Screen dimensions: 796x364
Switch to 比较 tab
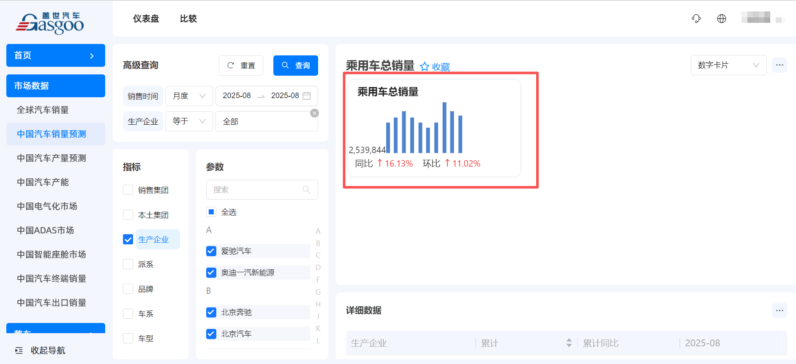point(188,19)
